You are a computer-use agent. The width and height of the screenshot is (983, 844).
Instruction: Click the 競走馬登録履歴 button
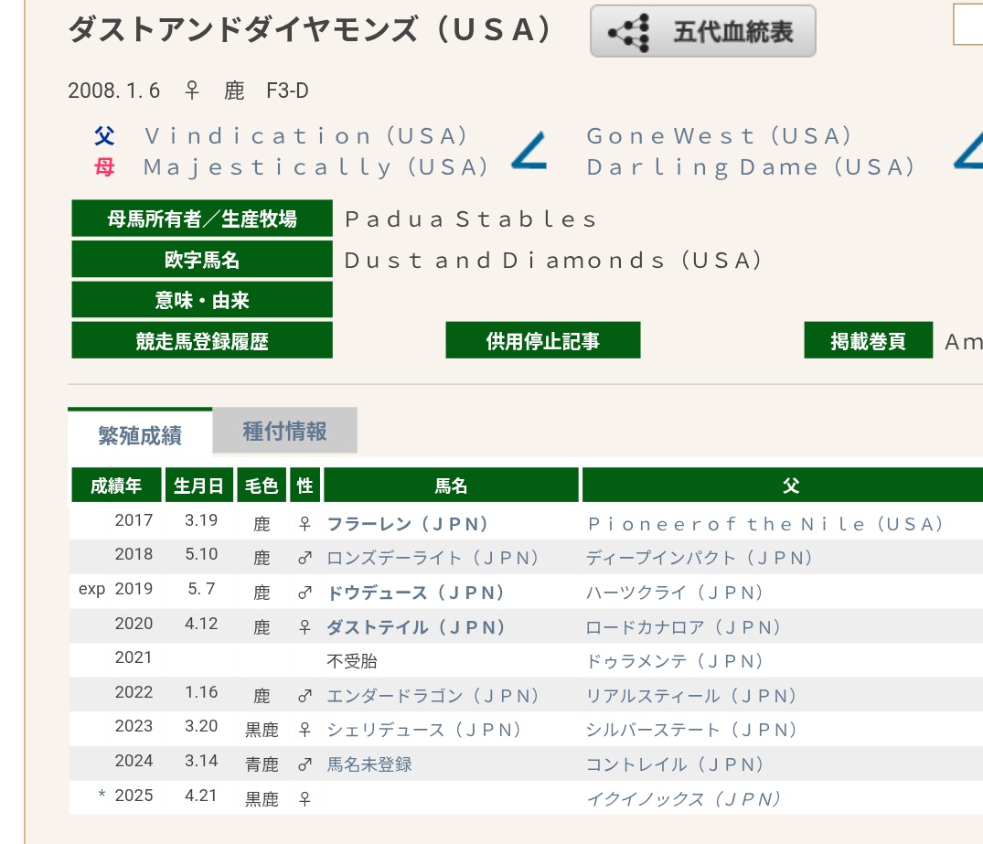point(202,341)
